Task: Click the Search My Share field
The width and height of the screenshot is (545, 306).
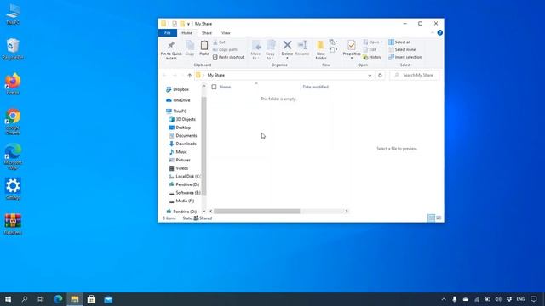Action: (415, 76)
